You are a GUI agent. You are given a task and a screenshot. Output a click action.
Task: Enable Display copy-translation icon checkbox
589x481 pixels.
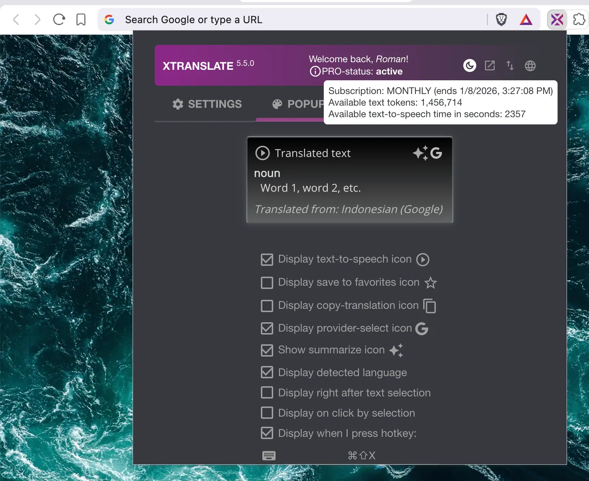(267, 306)
